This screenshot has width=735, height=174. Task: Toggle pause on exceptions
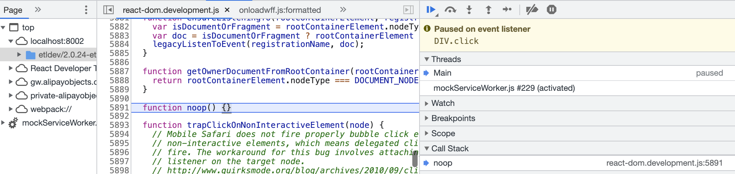(x=552, y=10)
